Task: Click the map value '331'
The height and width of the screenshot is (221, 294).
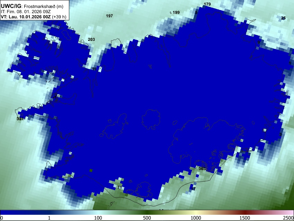Action: (x=20, y=119)
